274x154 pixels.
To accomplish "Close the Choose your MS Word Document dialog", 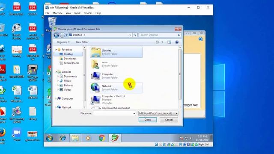I will pyautogui.click(x=178, y=29).
